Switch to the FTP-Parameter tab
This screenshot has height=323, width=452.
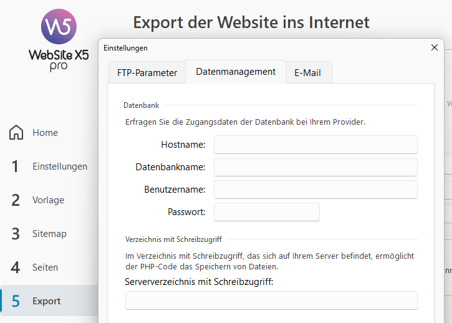point(147,72)
